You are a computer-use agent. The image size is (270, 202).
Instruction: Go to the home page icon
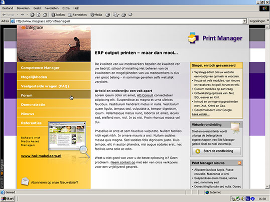click(45, 15)
